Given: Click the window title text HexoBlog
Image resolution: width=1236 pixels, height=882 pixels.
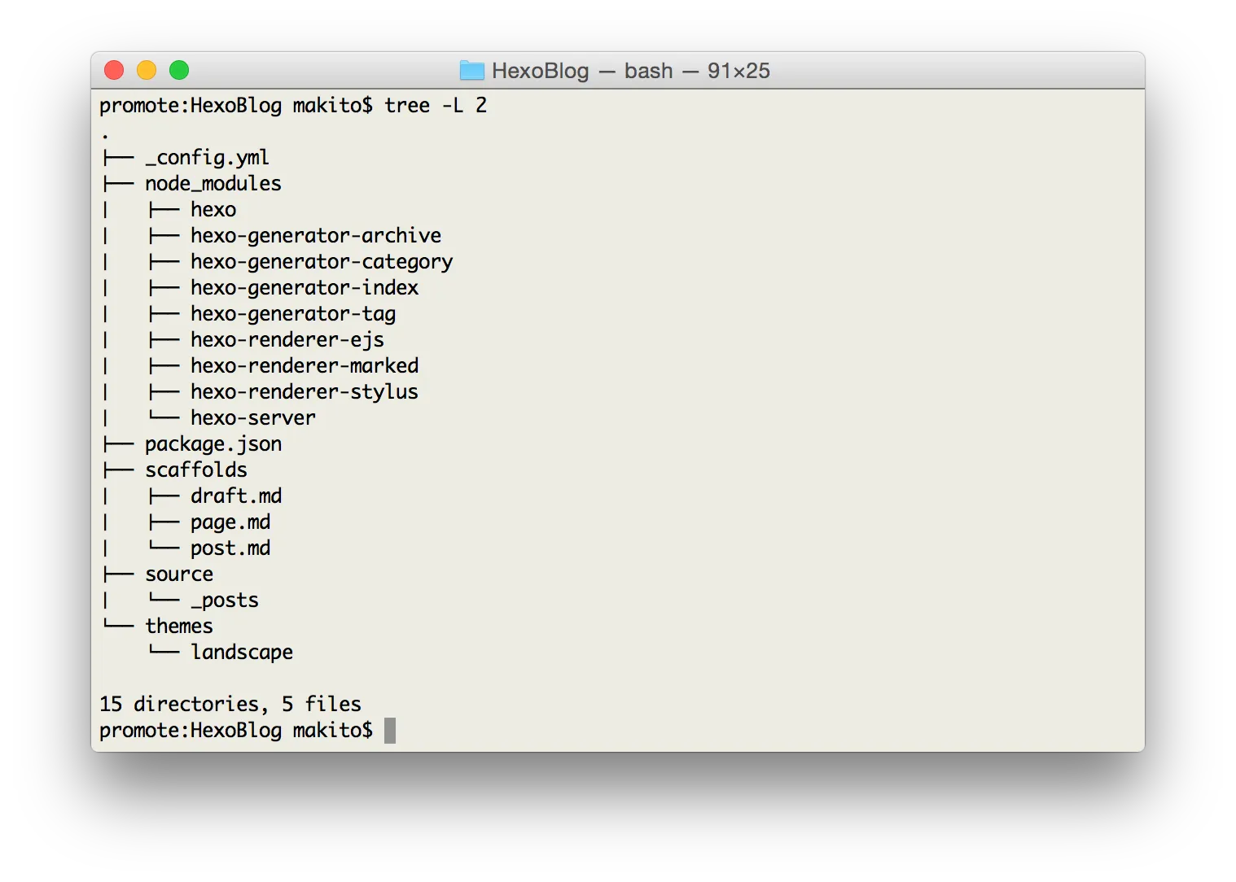Looking at the screenshot, I should (540, 71).
